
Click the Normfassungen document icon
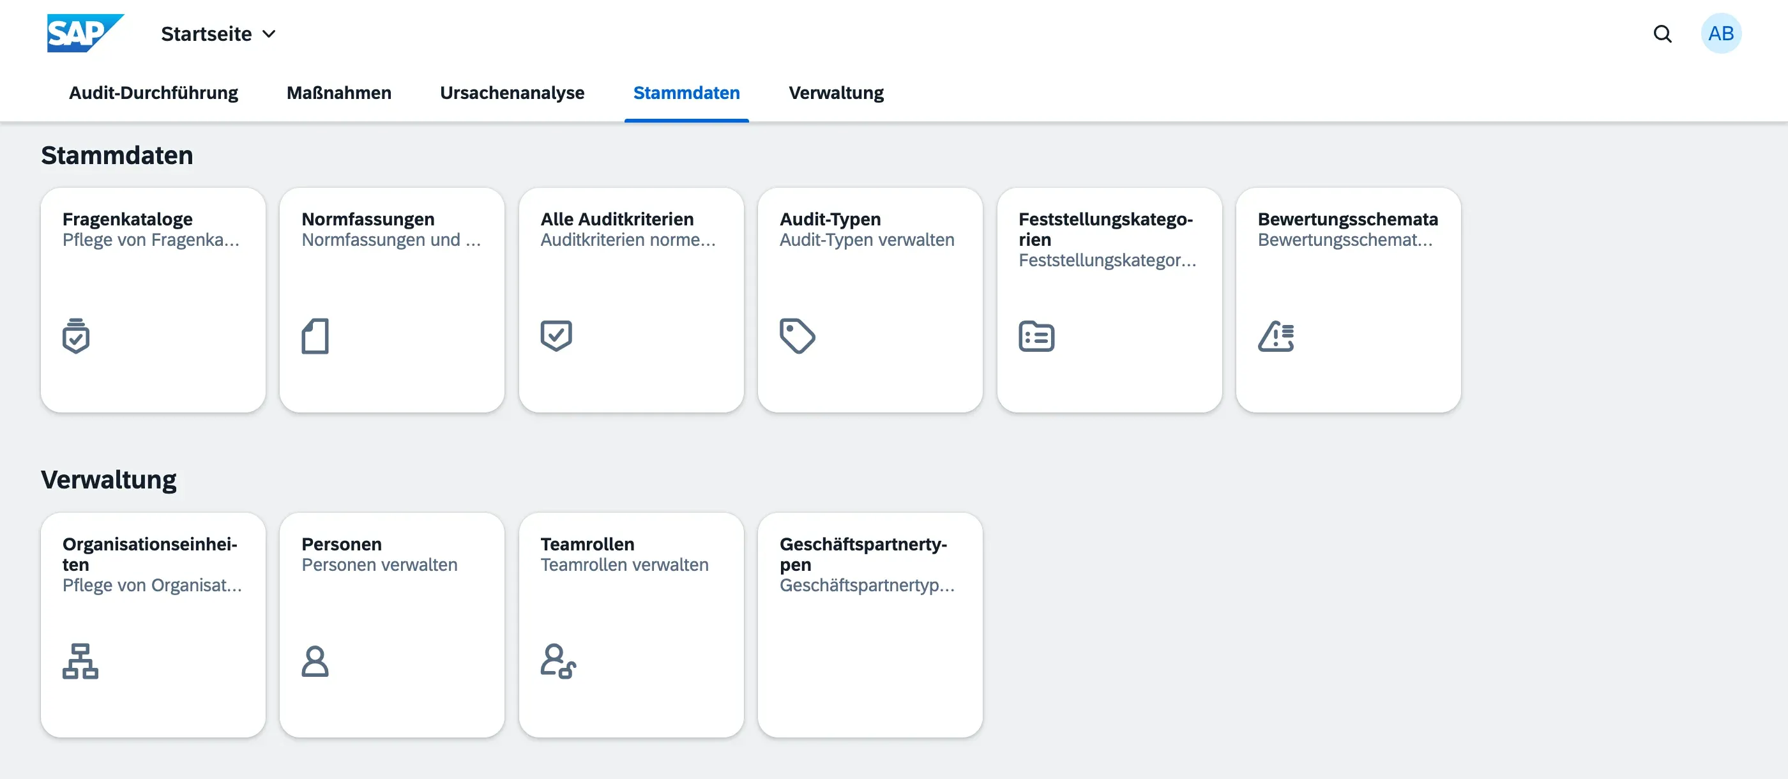pos(315,336)
